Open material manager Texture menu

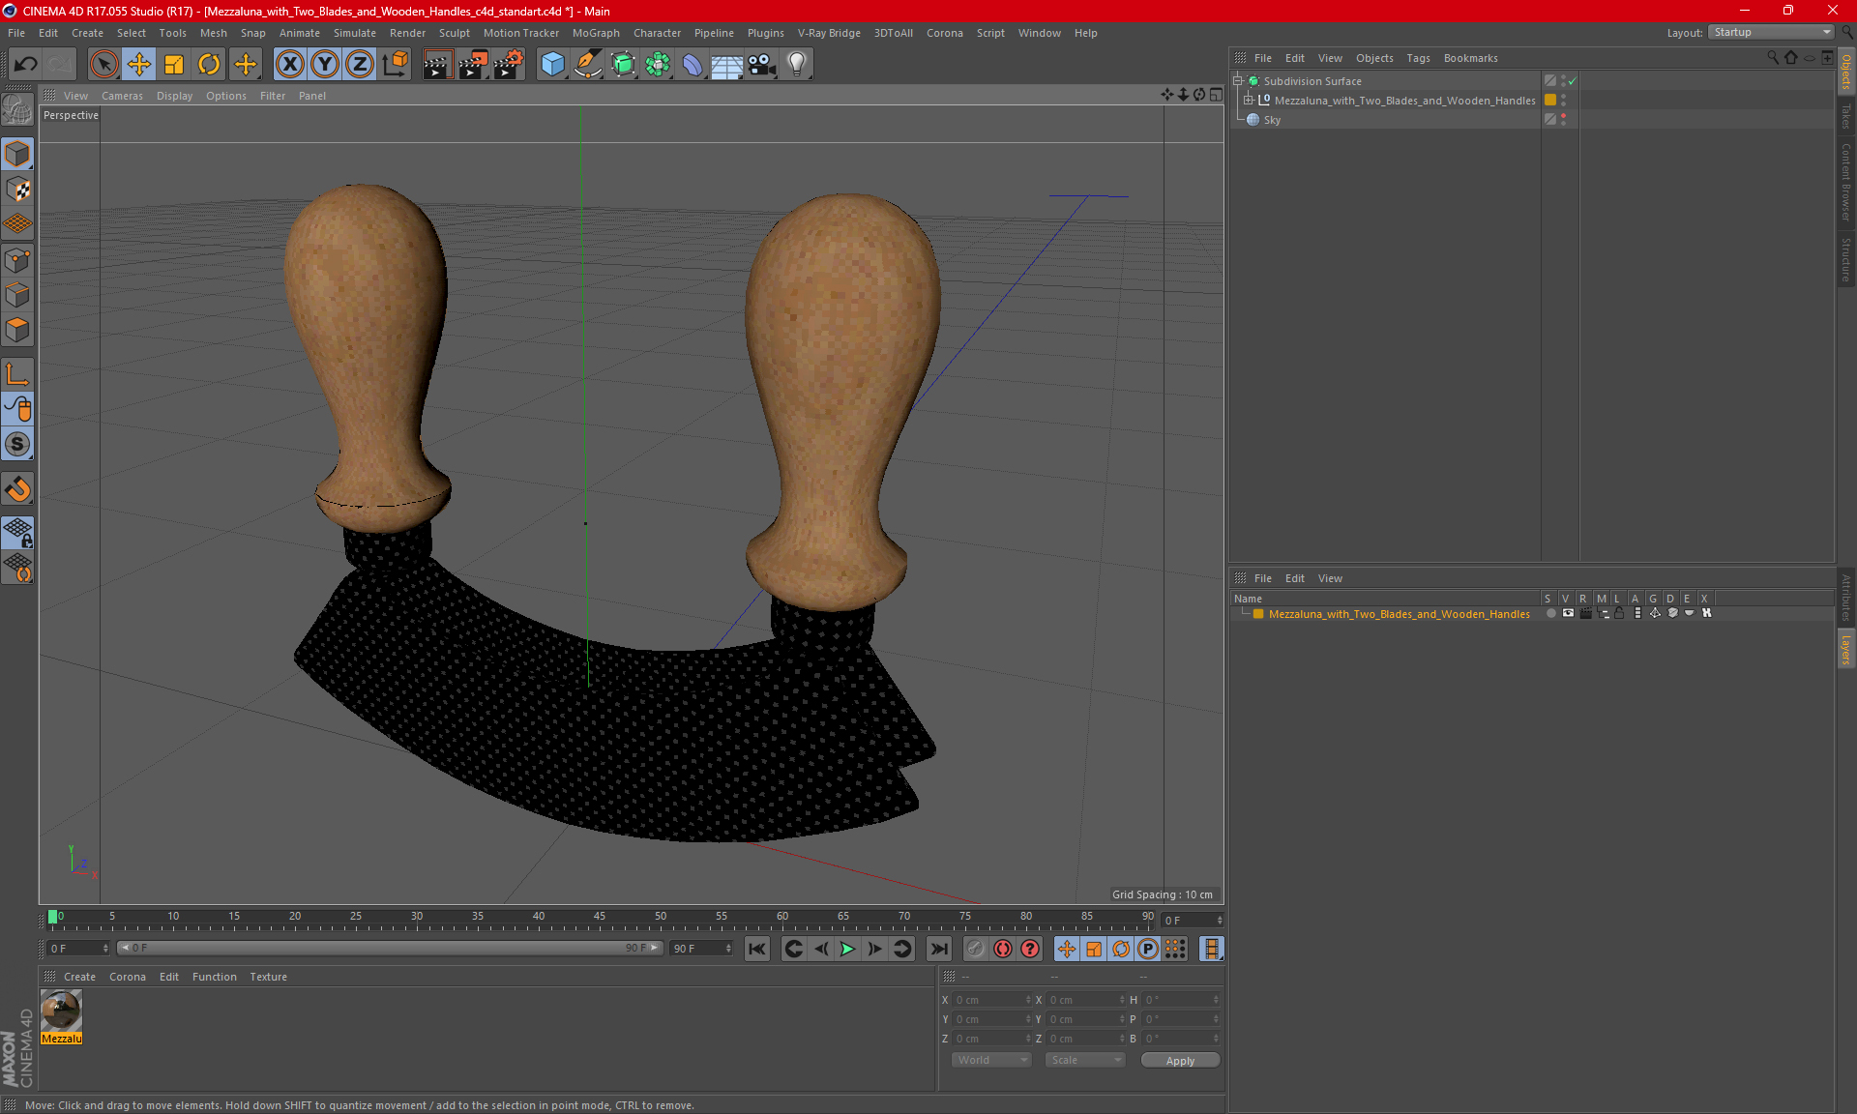click(268, 977)
